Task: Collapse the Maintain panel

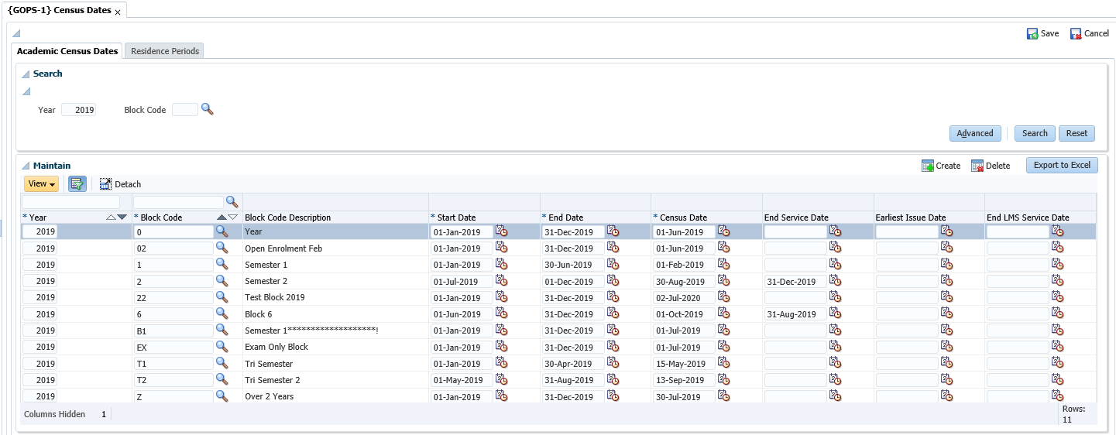Action: click(x=26, y=166)
